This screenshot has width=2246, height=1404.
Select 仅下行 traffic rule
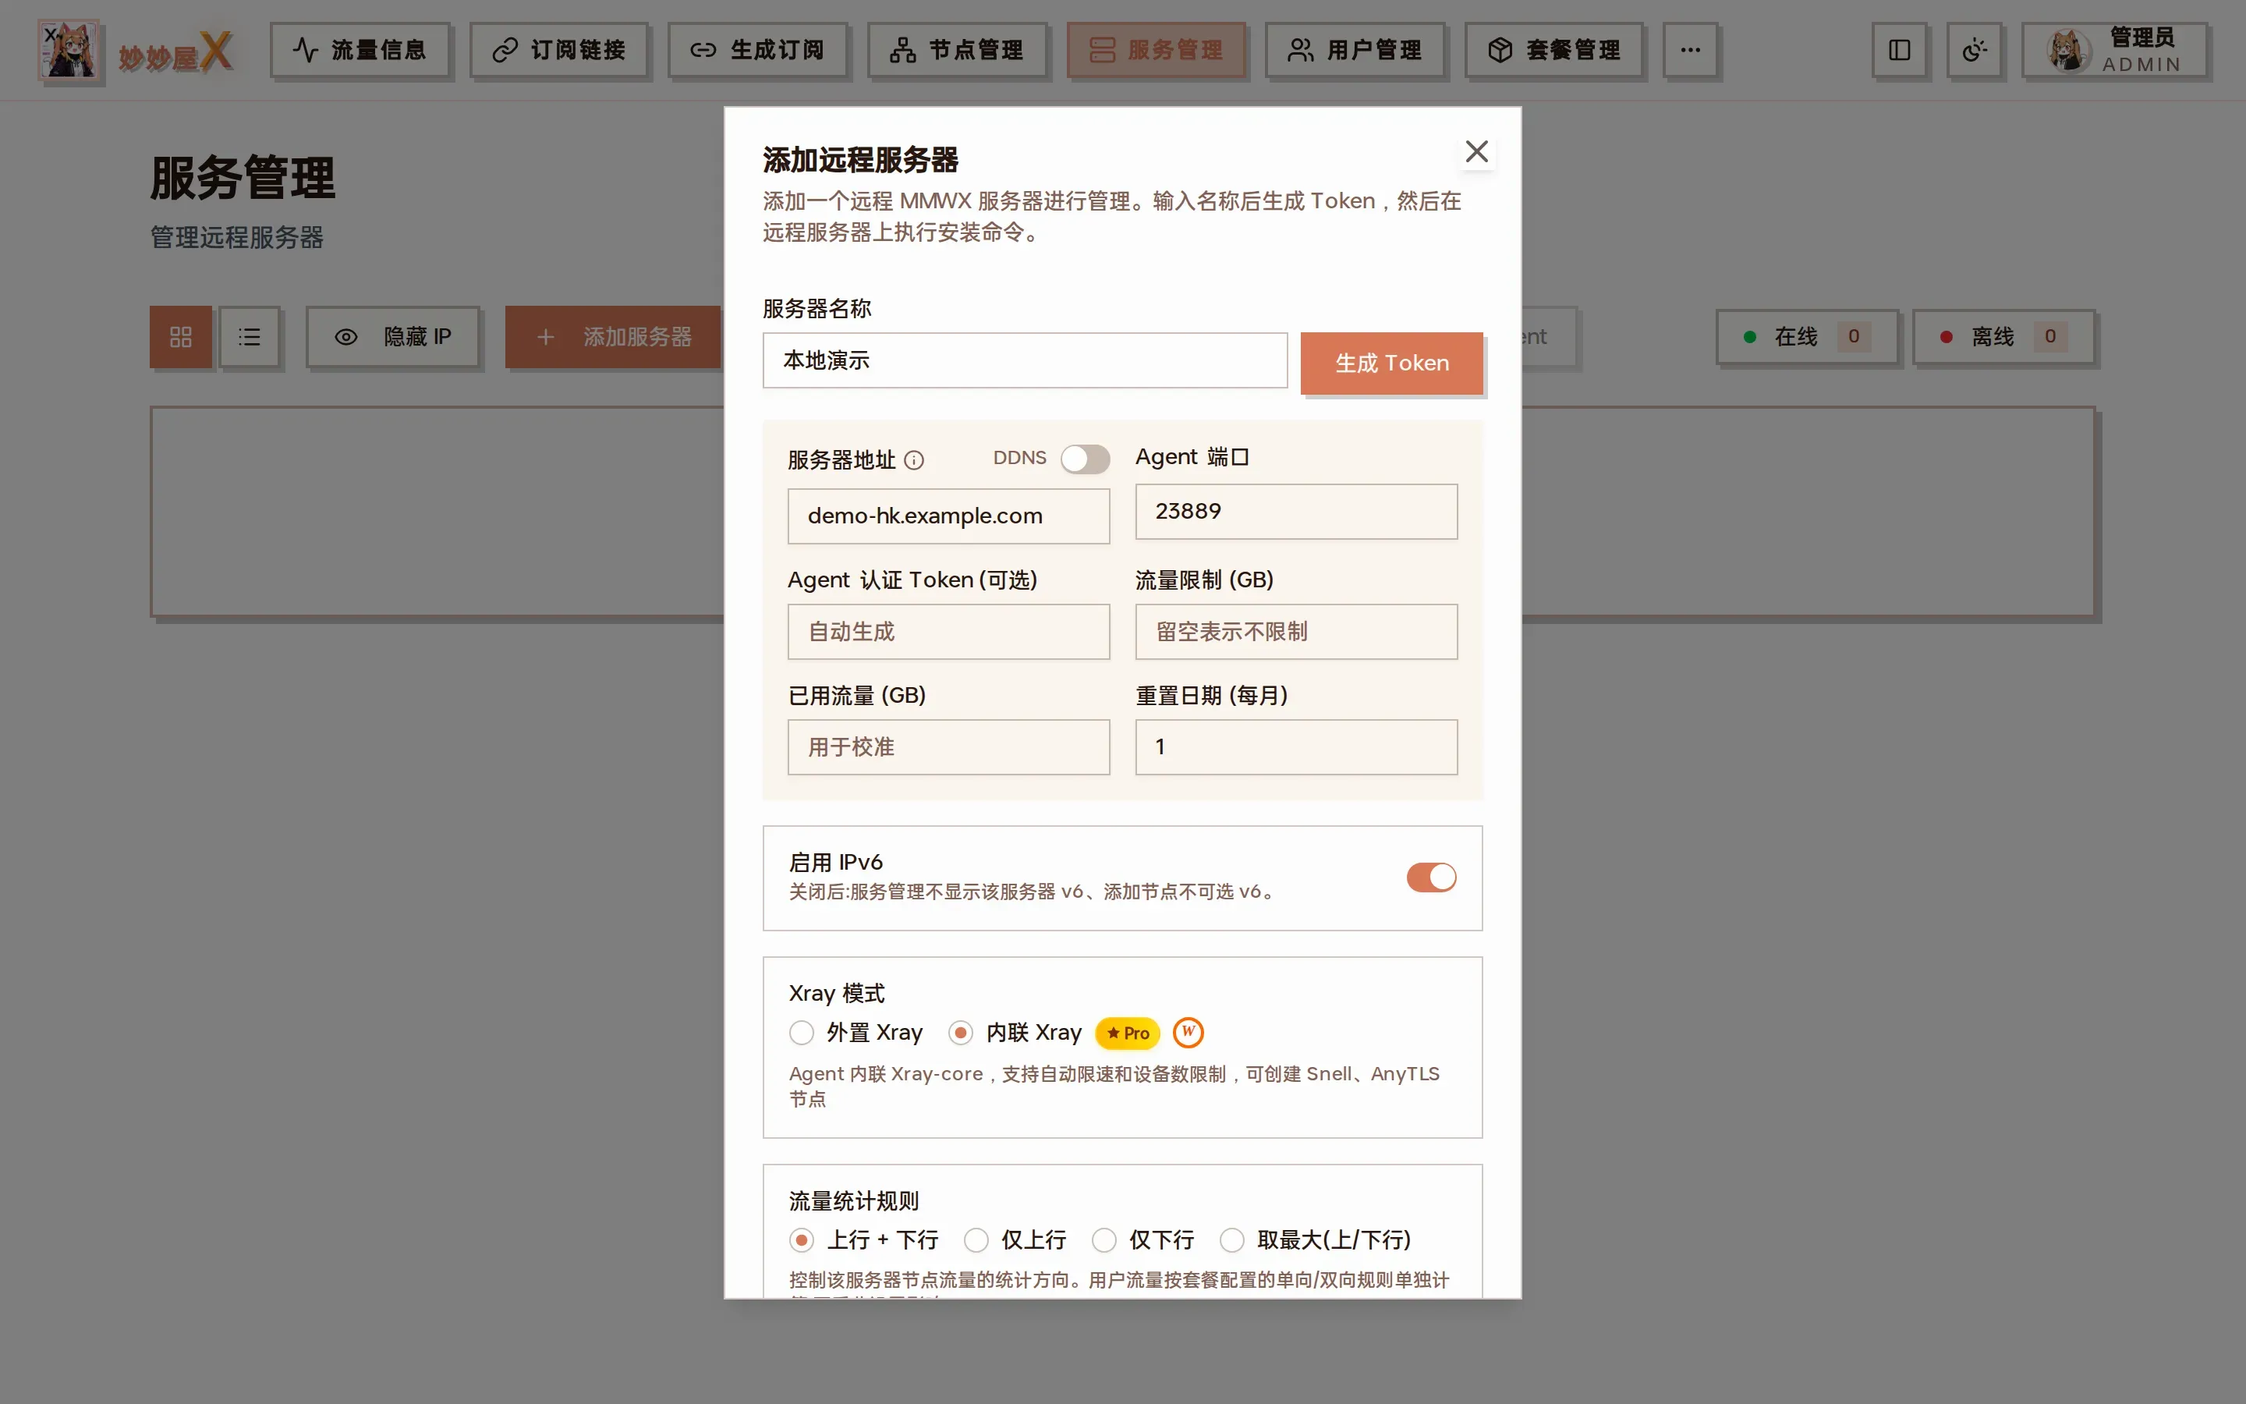point(1104,1240)
